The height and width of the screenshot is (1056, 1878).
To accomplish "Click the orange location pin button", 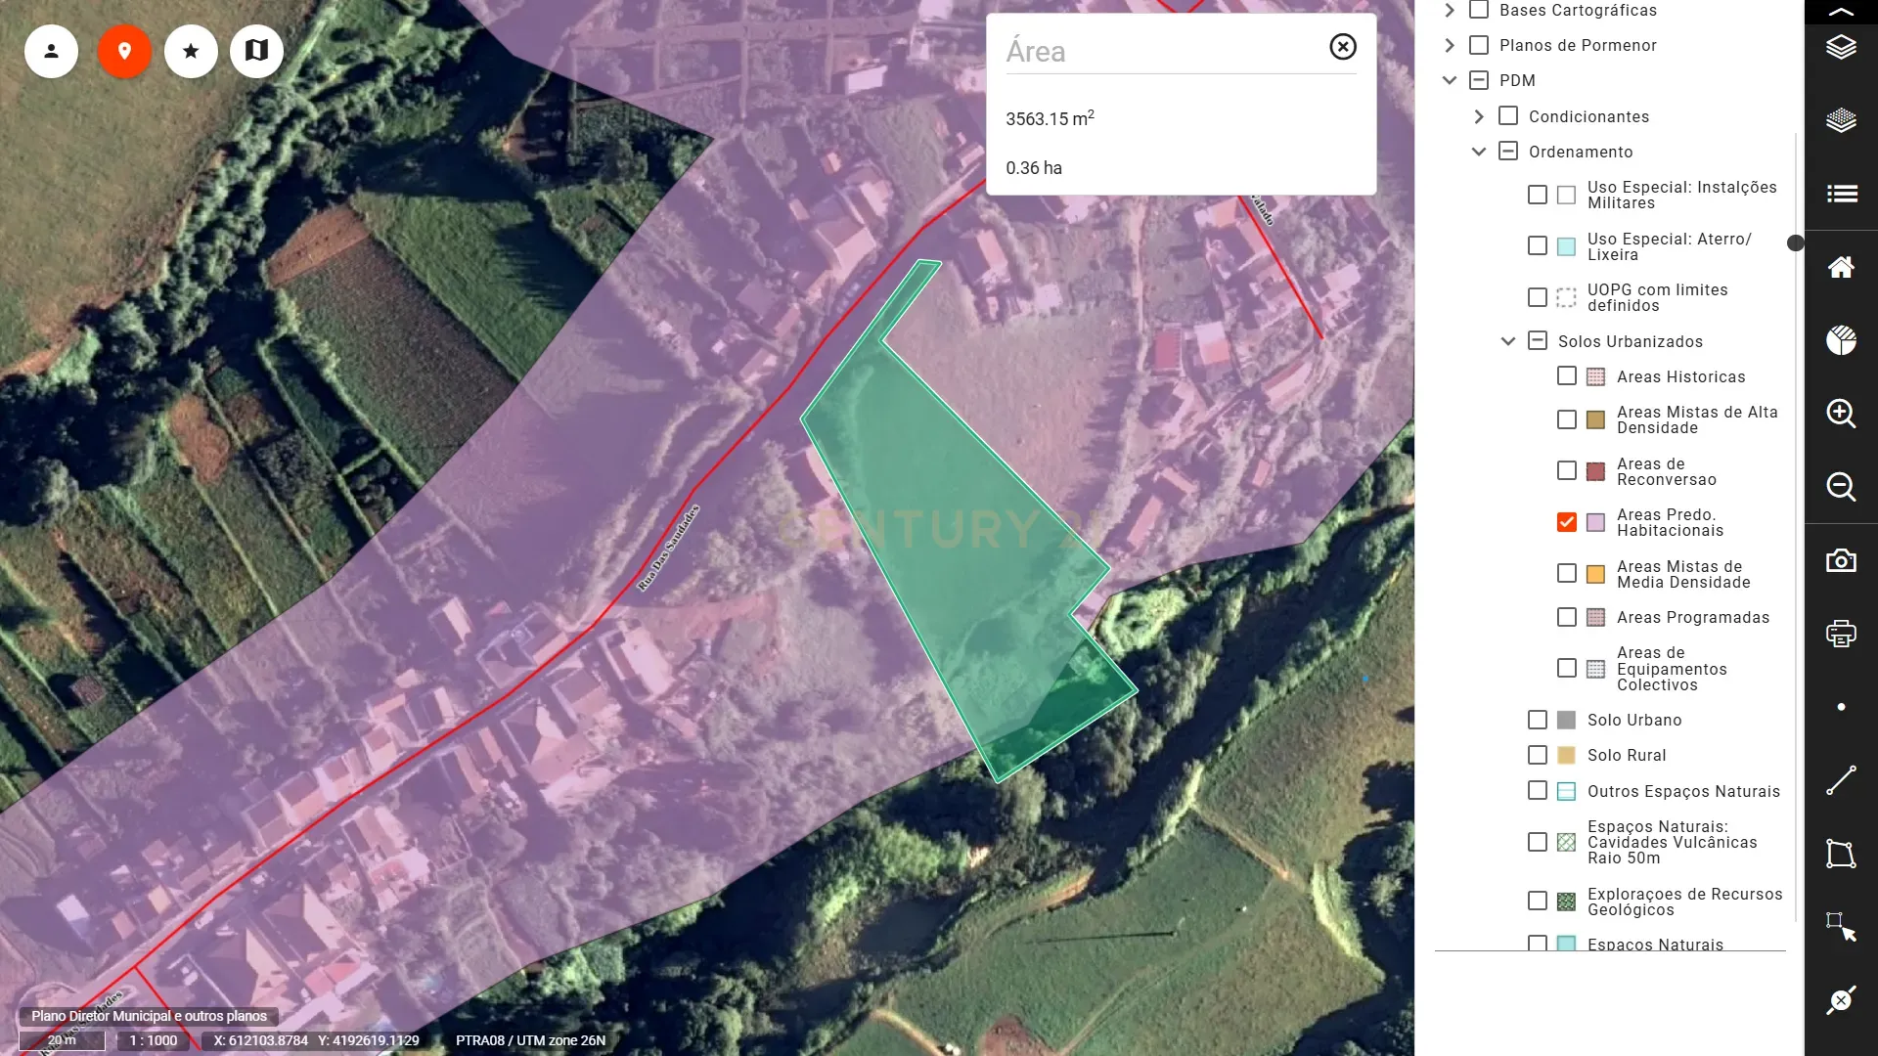I will [124, 51].
